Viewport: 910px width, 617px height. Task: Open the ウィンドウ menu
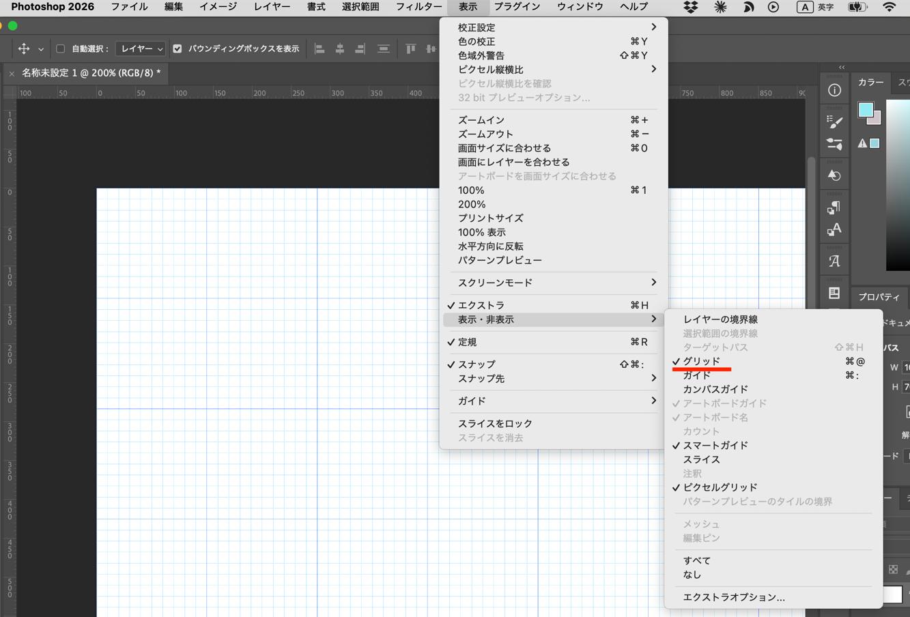(x=580, y=7)
